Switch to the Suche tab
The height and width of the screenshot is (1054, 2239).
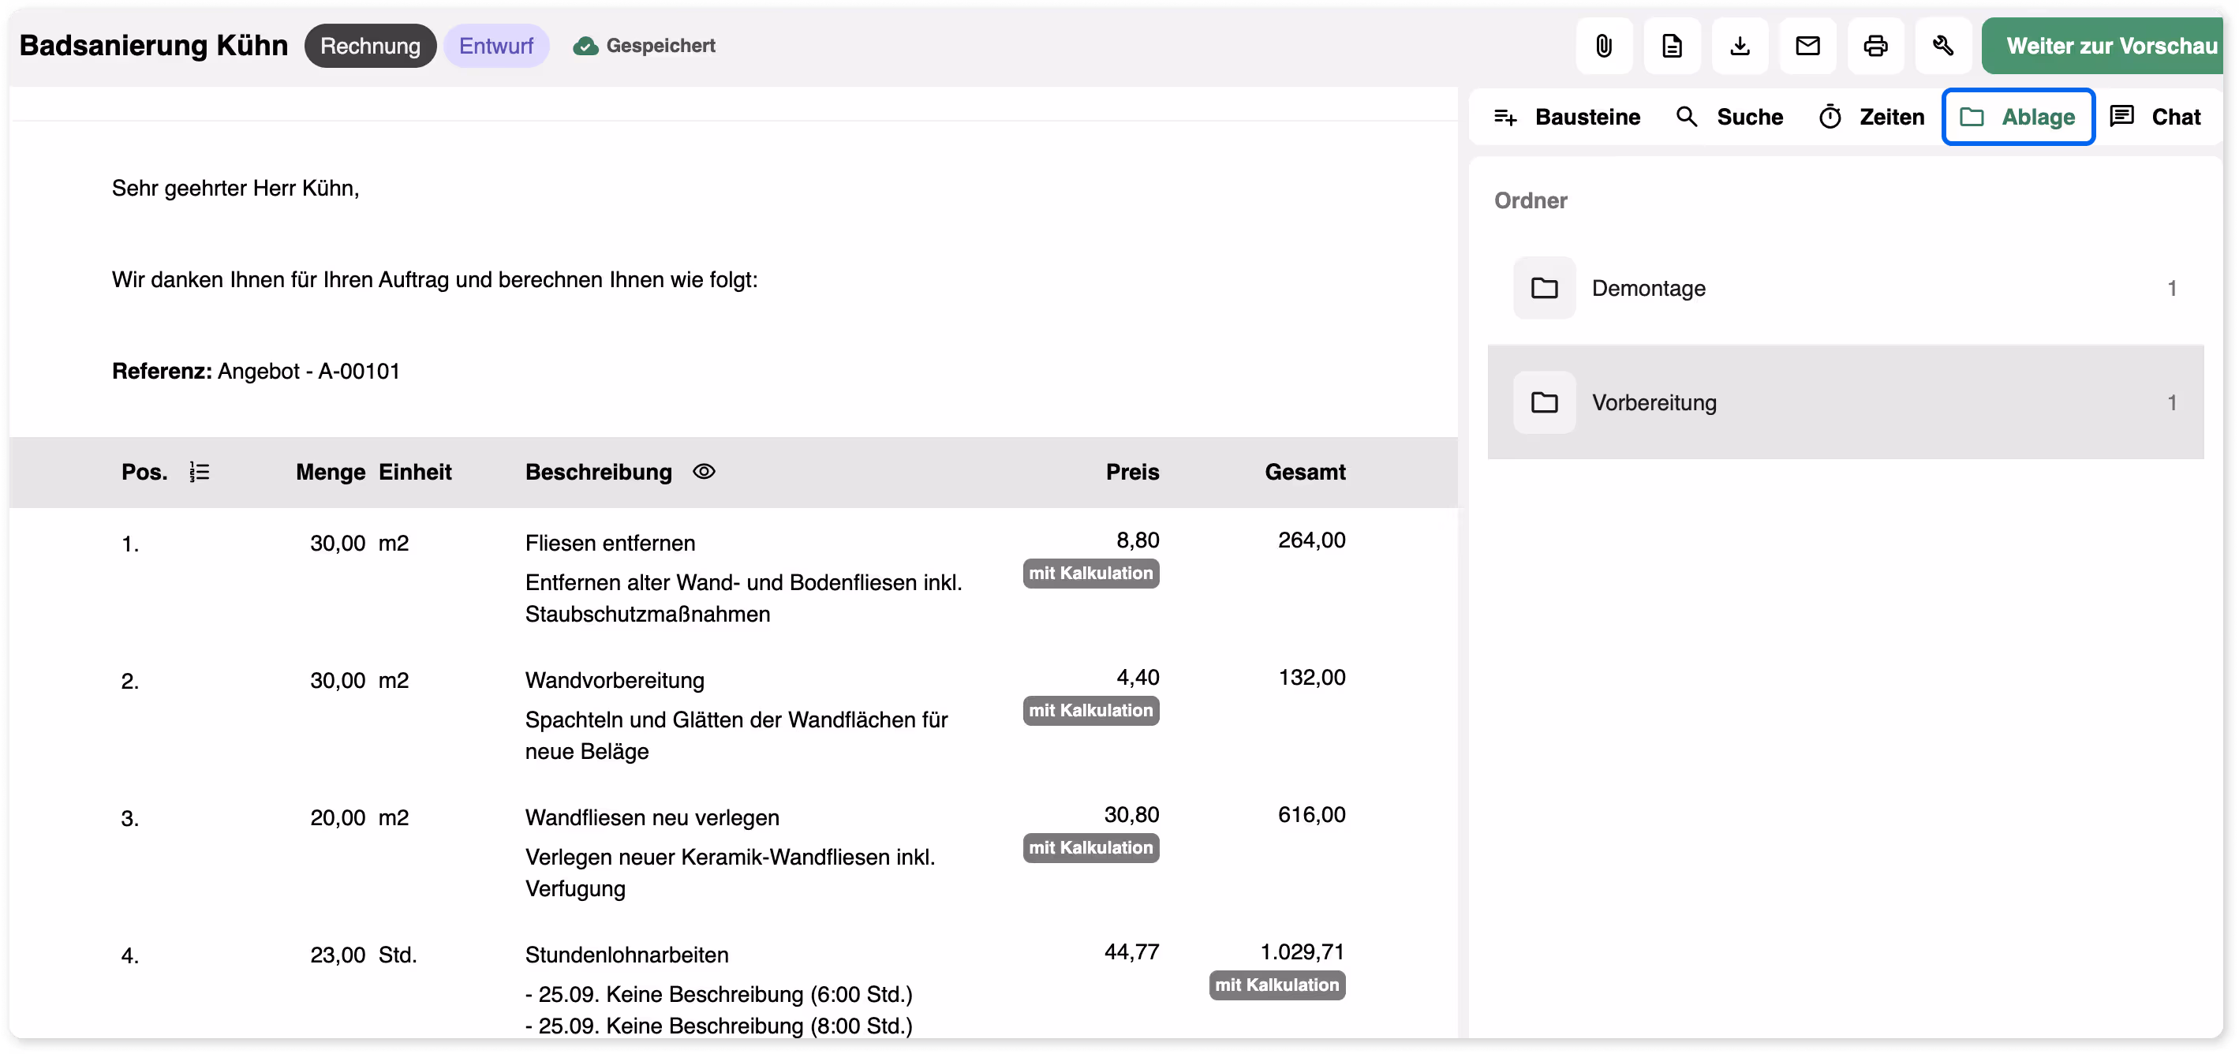1729,118
